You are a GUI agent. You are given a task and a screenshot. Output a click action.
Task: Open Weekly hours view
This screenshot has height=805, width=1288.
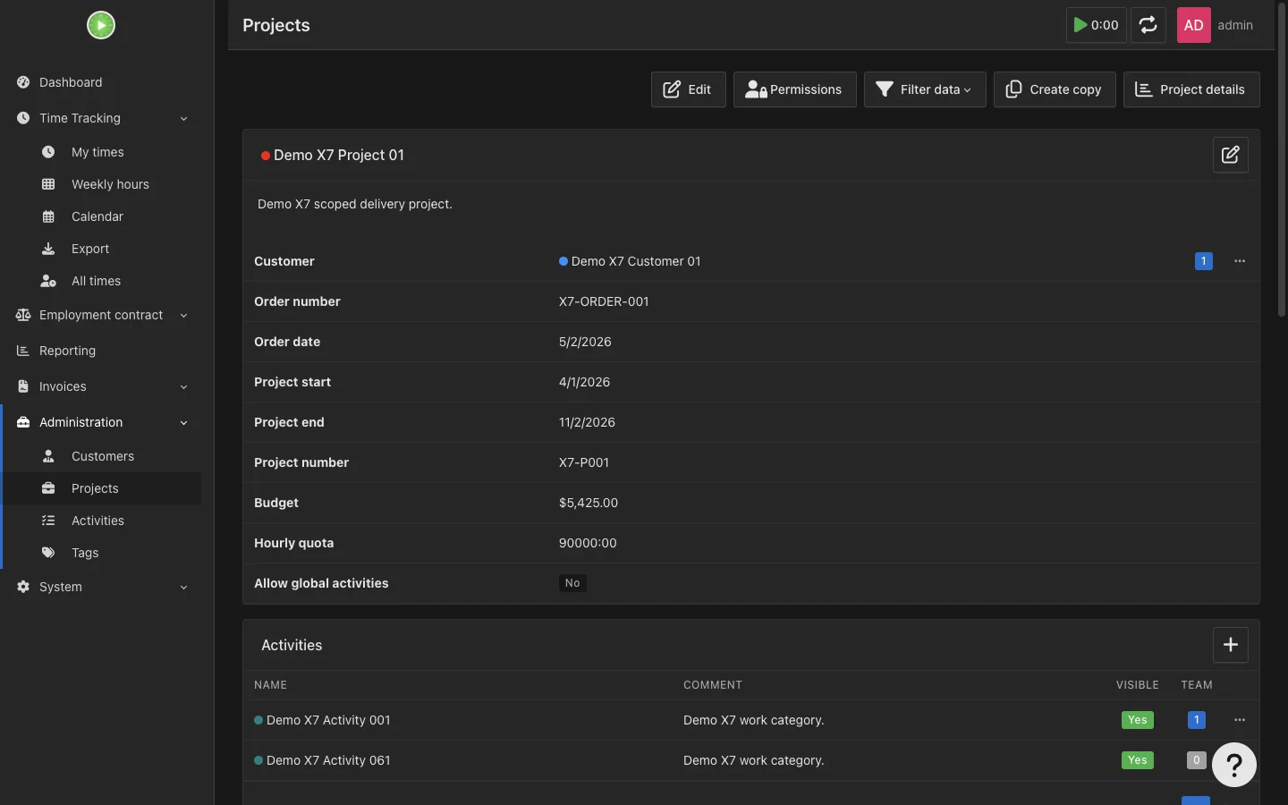[110, 184]
